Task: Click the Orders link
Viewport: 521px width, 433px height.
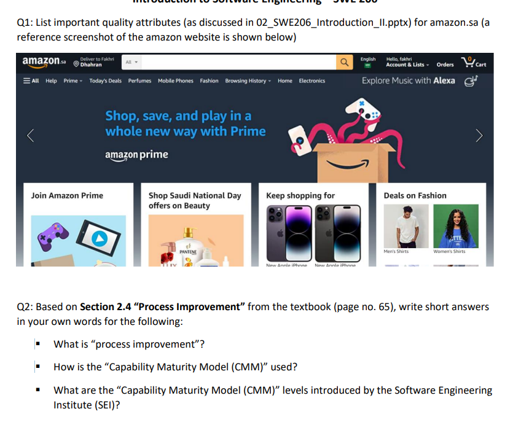Action: tap(445, 64)
